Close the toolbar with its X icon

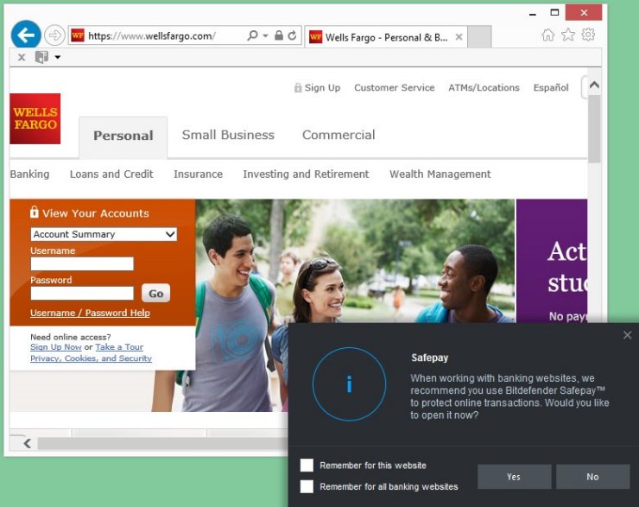pos(22,58)
